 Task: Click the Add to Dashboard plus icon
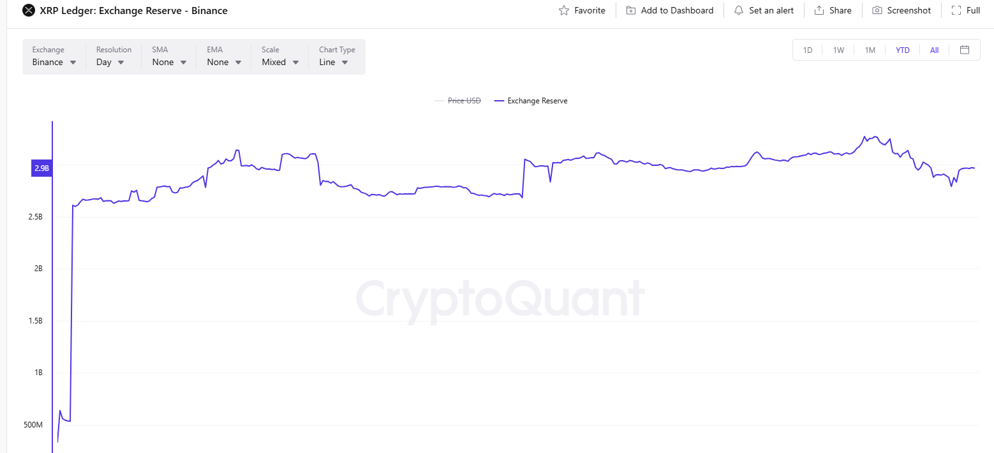coord(631,10)
